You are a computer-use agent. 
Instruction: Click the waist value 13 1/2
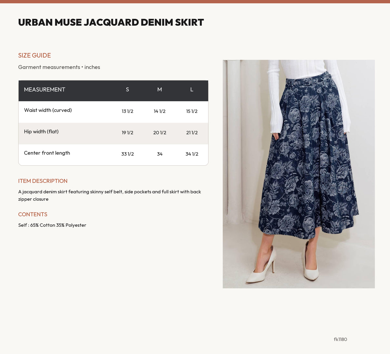(127, 111)
